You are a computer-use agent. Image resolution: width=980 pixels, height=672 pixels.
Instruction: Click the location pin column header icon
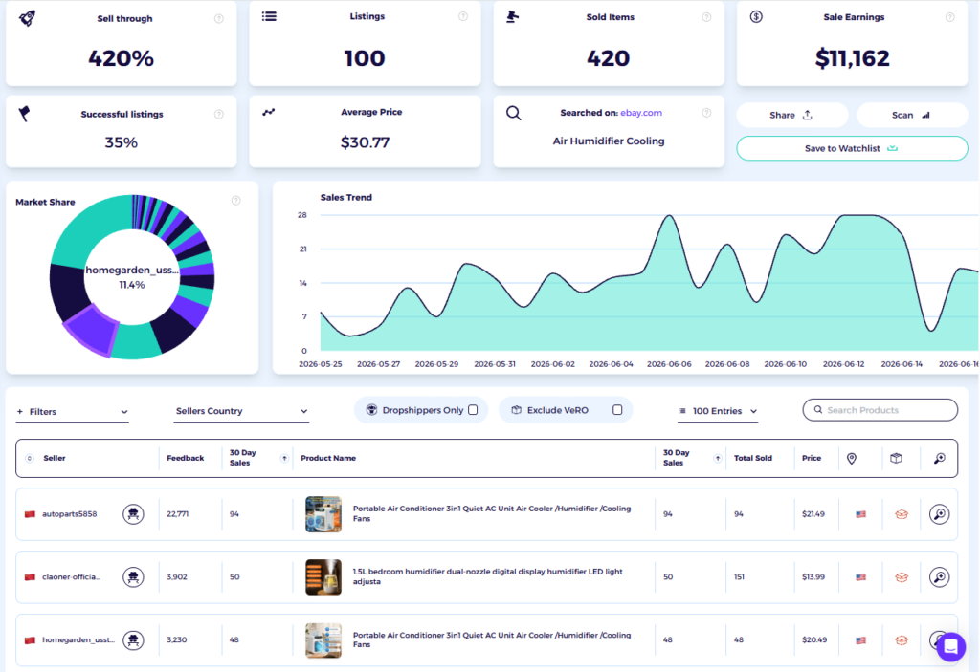(x=851, y=459)
